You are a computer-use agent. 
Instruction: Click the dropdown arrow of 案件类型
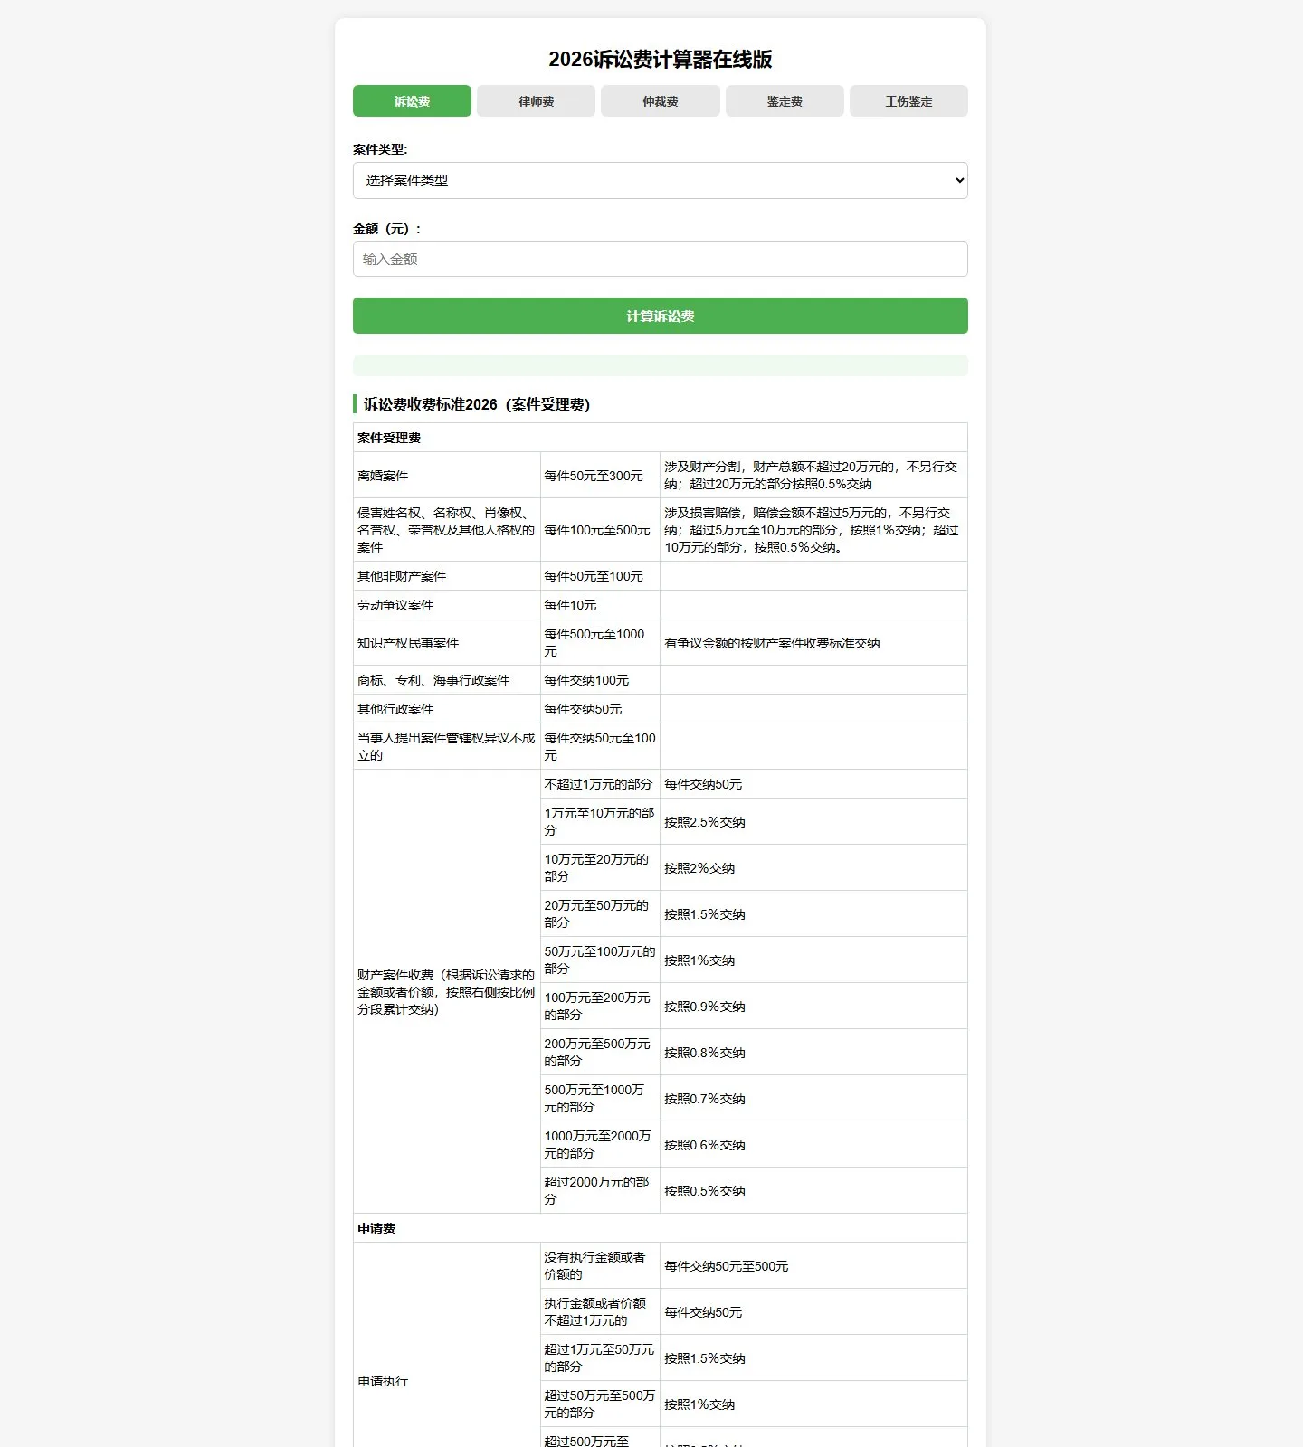[x=959, y=180]
